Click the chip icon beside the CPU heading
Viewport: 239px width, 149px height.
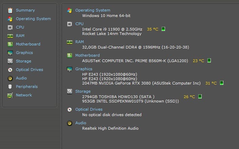pyautogui.click(x=70, y=24)
